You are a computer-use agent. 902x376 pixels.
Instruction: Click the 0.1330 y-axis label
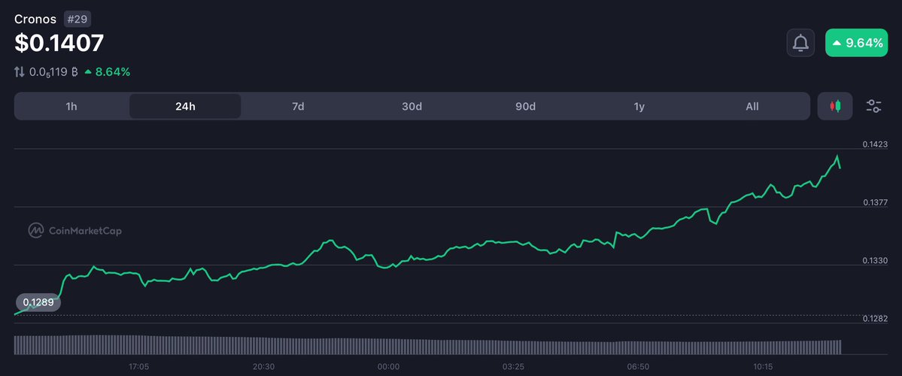tap(875, 260)
